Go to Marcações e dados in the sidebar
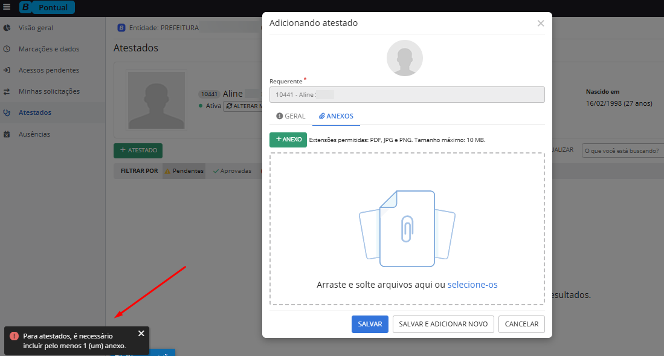The width and height of the screenshot is (664, 356). click(x=49, y=49)
